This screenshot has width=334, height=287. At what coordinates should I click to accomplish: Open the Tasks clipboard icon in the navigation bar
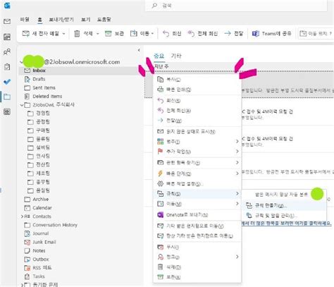pos(7,67)
